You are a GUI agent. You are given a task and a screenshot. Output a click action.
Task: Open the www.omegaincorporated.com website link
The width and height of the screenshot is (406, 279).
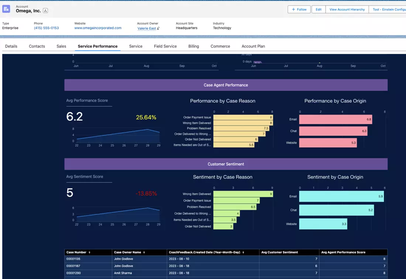(x=98, y=28)
